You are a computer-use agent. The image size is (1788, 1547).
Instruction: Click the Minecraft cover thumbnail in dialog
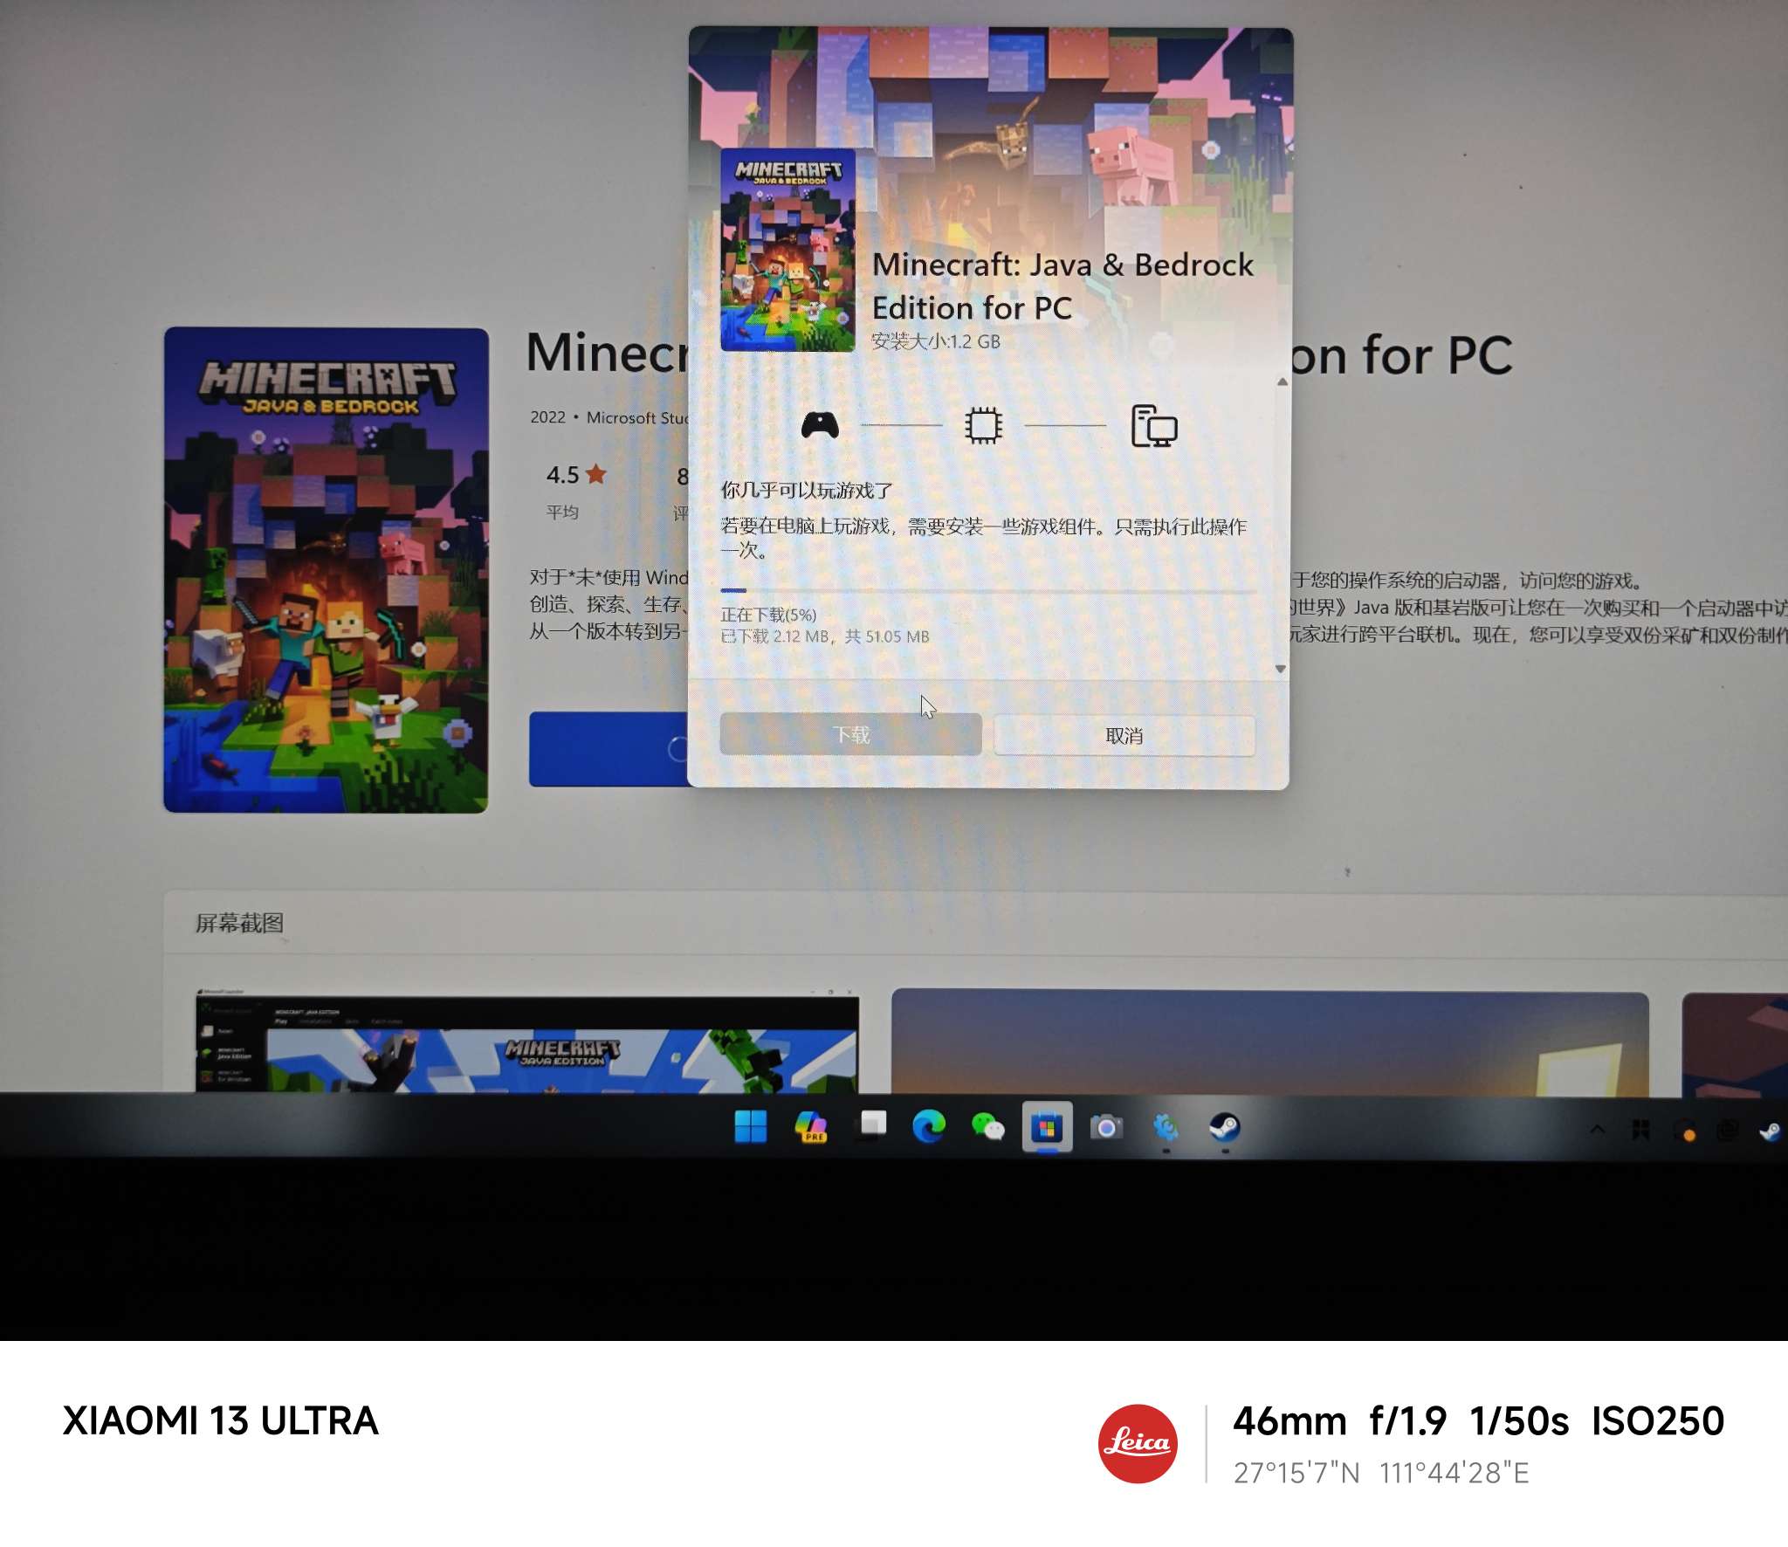coord(787,250)
